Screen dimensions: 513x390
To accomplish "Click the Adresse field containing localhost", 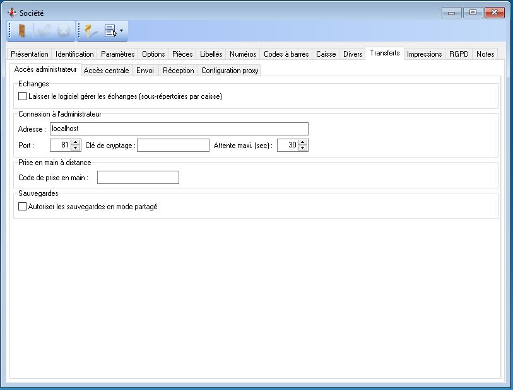I will (x=179, y=129).
